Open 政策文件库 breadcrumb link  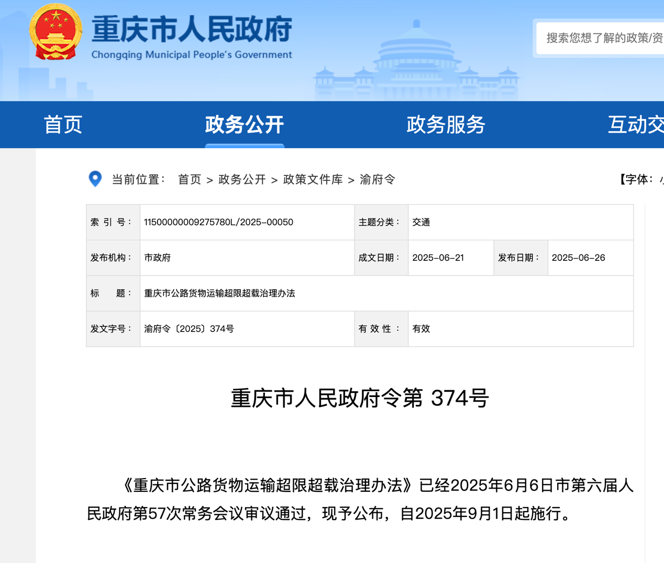point(313,180)
